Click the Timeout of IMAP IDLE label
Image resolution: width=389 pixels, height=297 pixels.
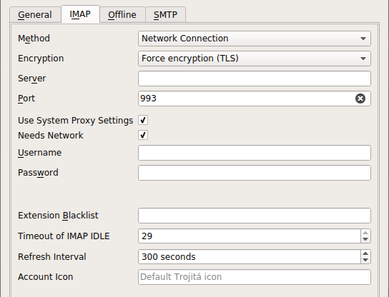[64, 236]
